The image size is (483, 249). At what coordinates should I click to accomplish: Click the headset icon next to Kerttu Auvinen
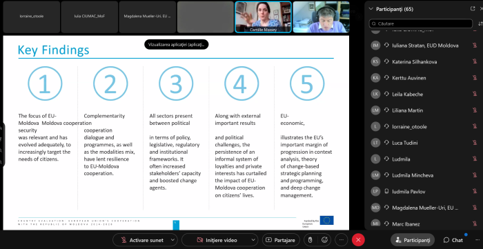[x=386, y=78]
